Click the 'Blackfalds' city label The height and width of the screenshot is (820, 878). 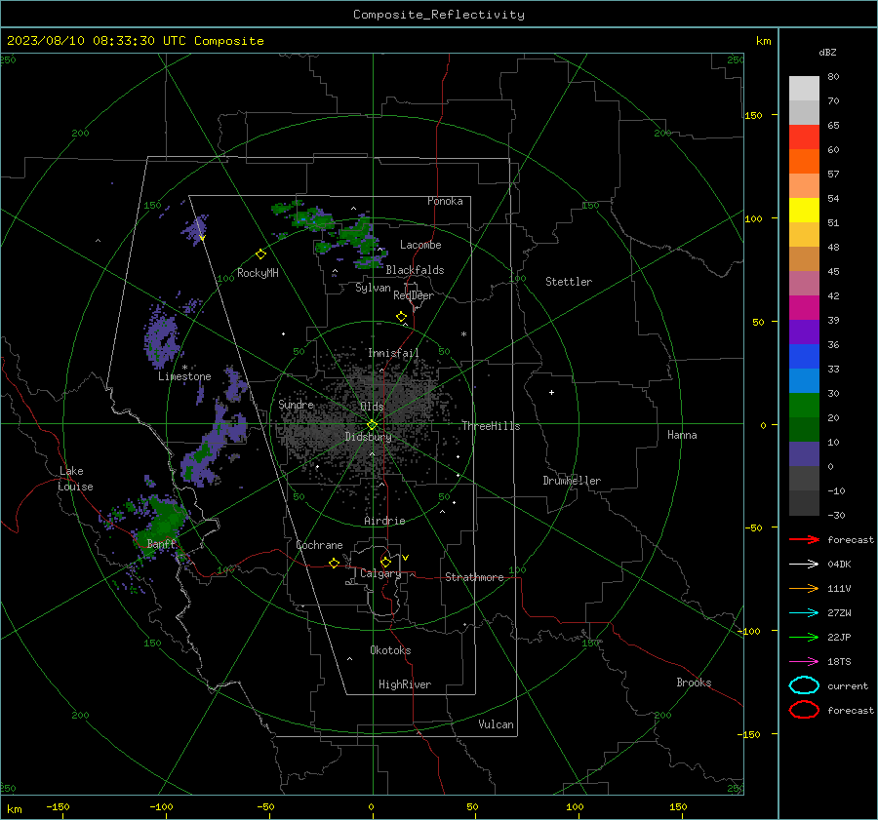415,270
